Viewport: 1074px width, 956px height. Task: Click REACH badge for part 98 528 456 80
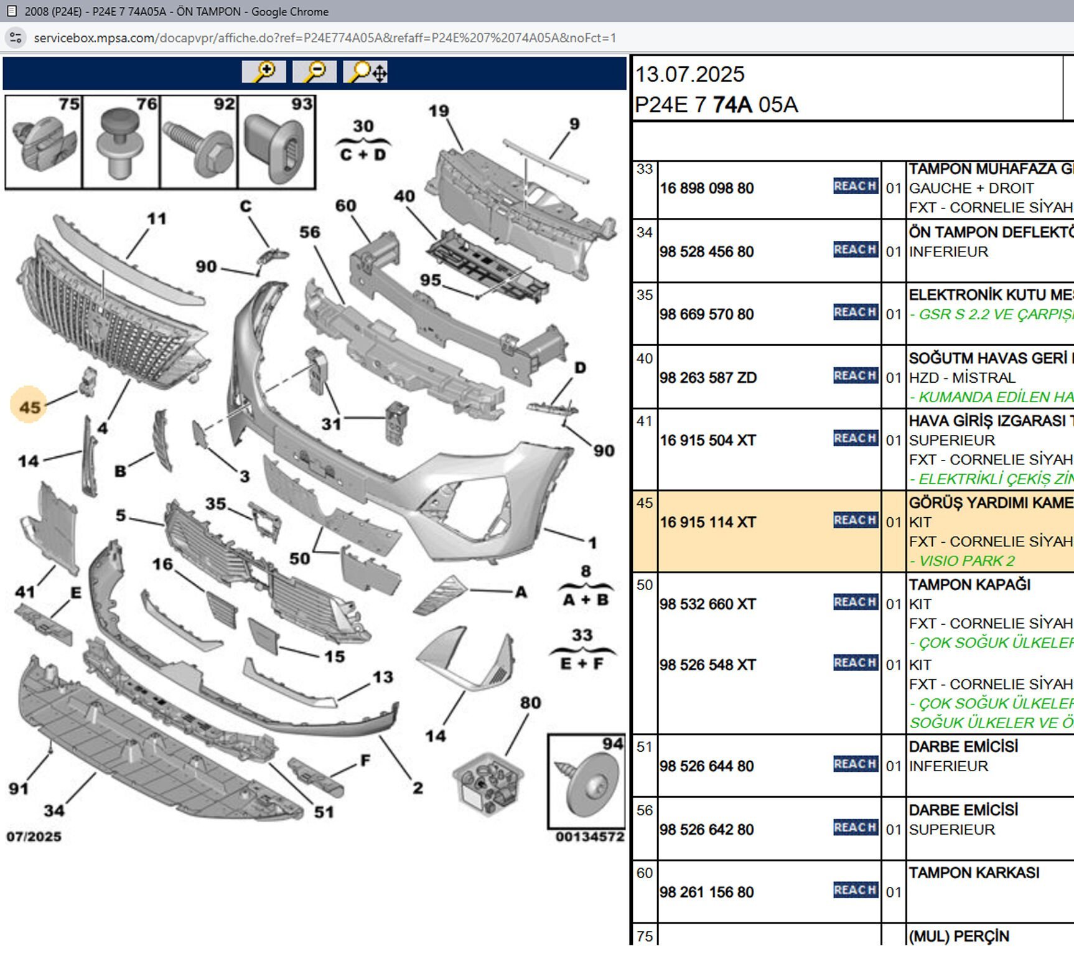[855, 250]
